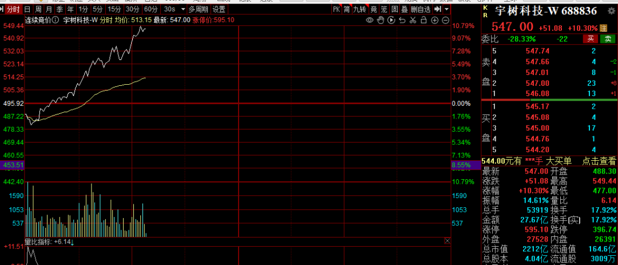Select the 15分 period tab
The width and height of the screenshot is (618, 265).
coord(114,9)
